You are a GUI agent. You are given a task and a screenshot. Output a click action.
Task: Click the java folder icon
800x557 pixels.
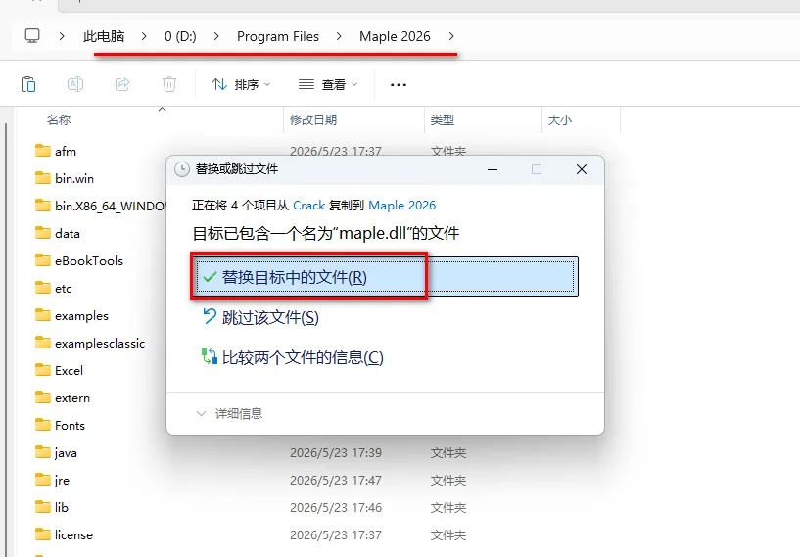click(43, 452)
